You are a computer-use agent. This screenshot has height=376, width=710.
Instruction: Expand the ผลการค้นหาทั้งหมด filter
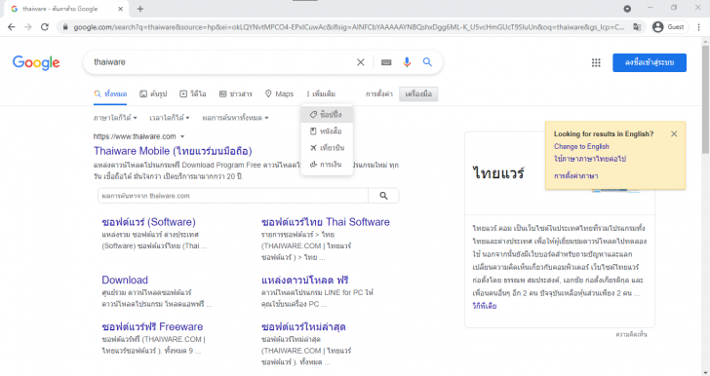235,118
